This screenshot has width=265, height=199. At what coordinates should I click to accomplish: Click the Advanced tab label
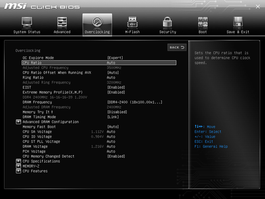62,32
